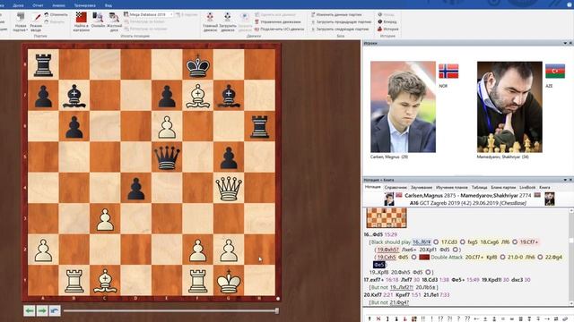Click move 20.Kxf7 in notation

click(373, 294)
